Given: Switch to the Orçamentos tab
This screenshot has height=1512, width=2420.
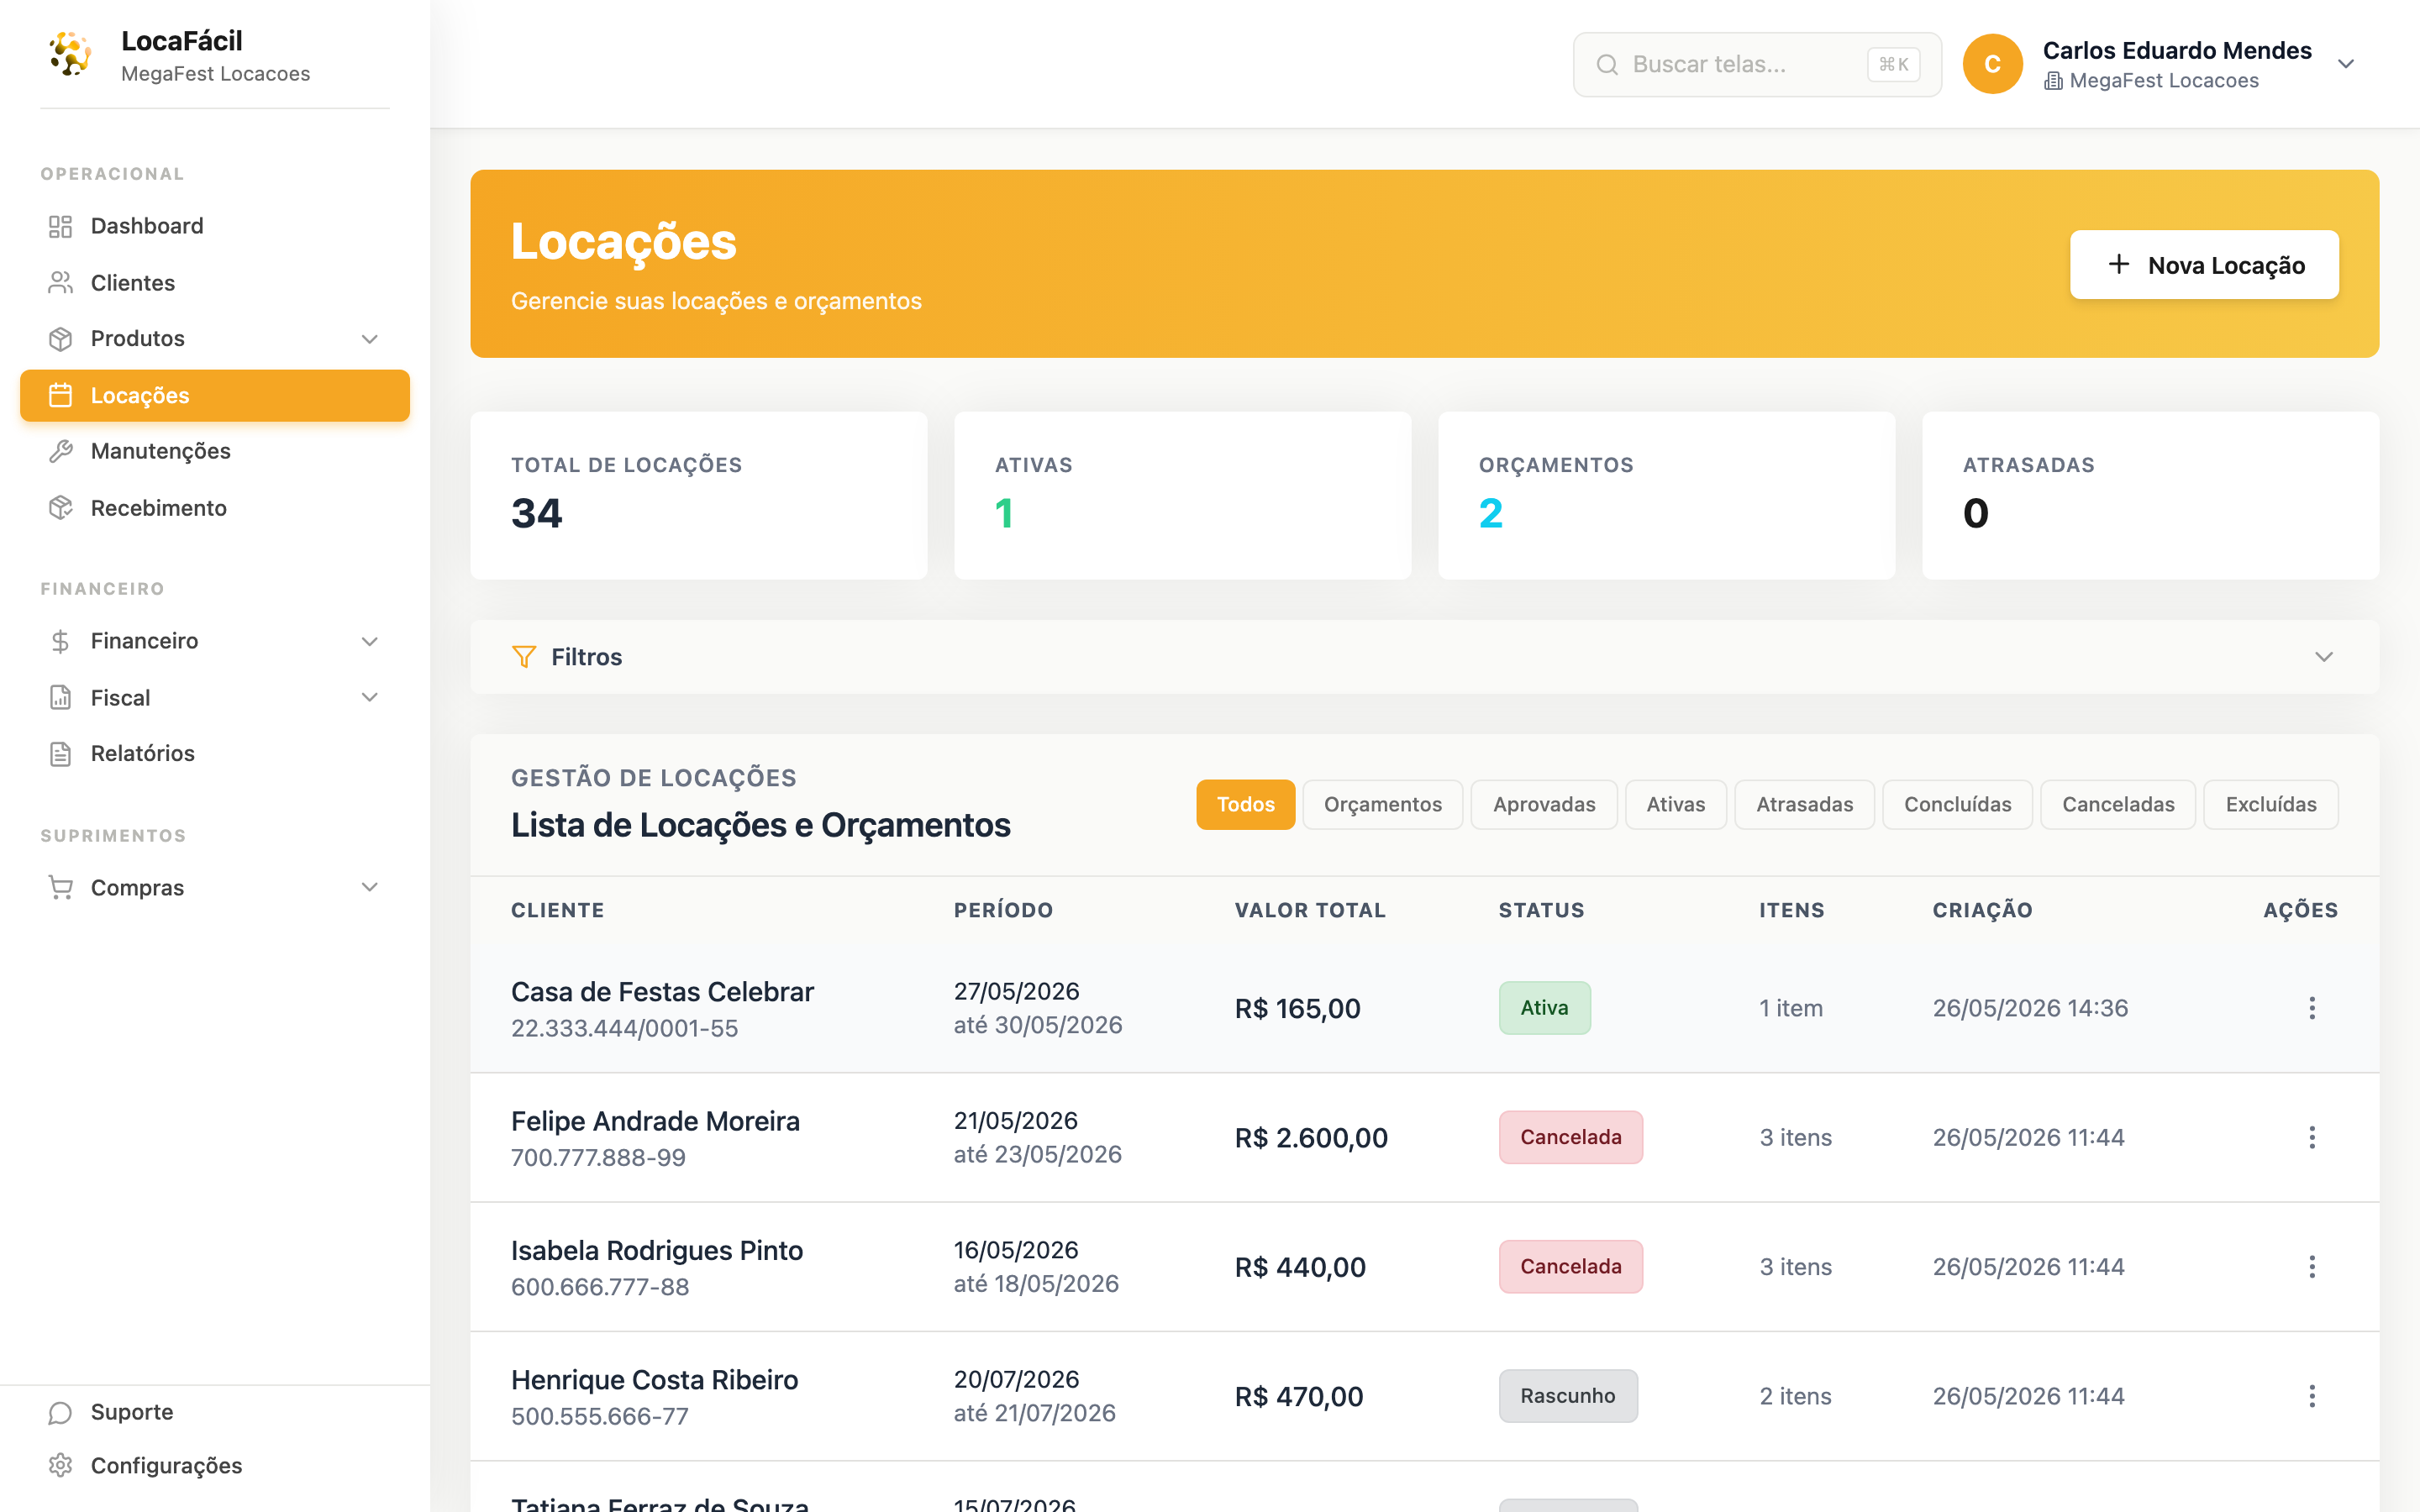Looking at the screenshot, I should click(x=1383, y=805).
